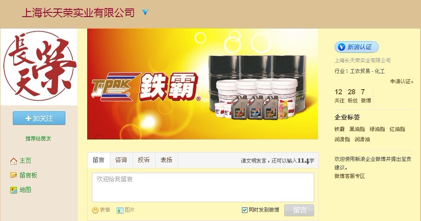Open the 微博客服专区 link
This screenshot has height=221, width=421.
point(350,176)
